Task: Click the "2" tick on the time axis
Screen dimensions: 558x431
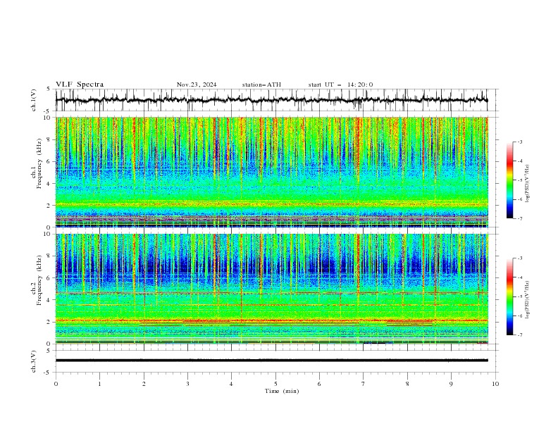Action: click(x=144, y=384)
